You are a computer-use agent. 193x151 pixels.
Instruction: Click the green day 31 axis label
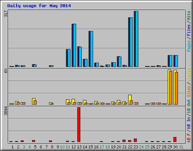(x=181, y=147)
